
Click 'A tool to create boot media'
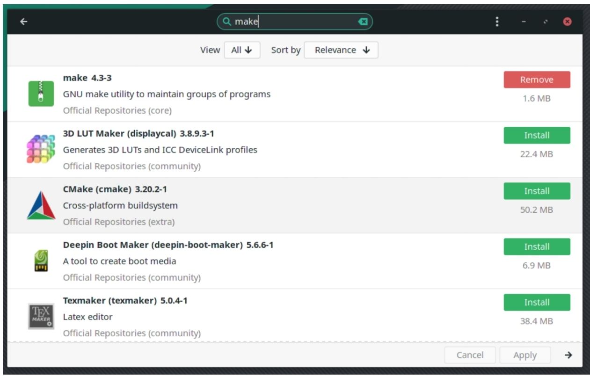[120, 261]
